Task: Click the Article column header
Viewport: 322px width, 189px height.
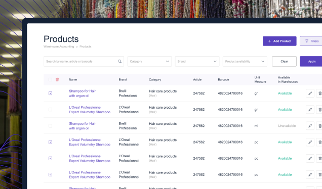Action: [x=197, y=79]
